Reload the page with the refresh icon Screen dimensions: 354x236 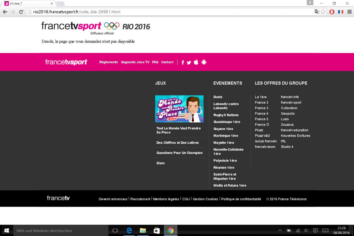pos(21,12)
